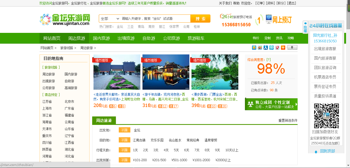This screenshot has width=350, height=168.
Task: Select 不限 for 出发地 filter
Action: coord(124,130)
